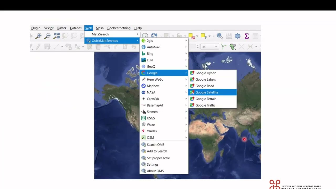Click the Identify features icon
Image resolution: width=336 pixels, height=189 pixels.
pos(220,36)
